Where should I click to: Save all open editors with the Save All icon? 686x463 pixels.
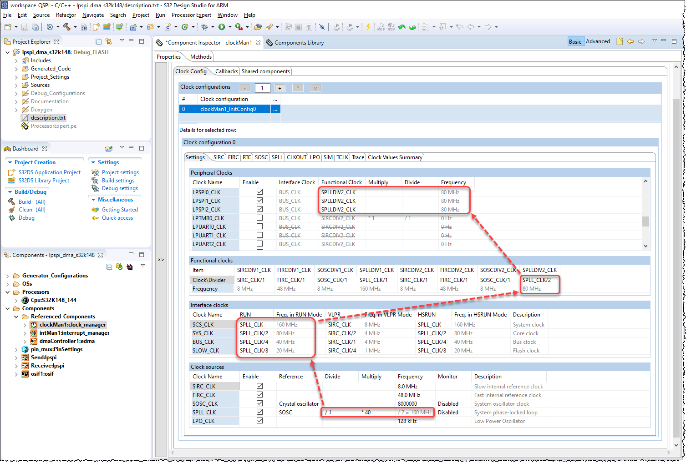[x=36, y=27]
